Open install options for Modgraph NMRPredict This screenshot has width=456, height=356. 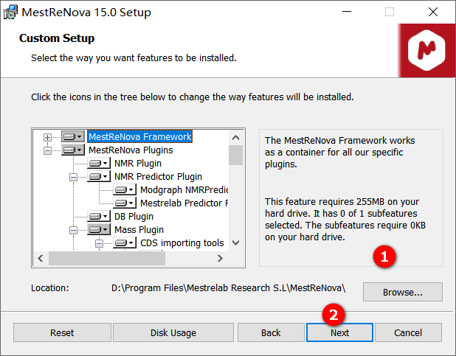125,189
